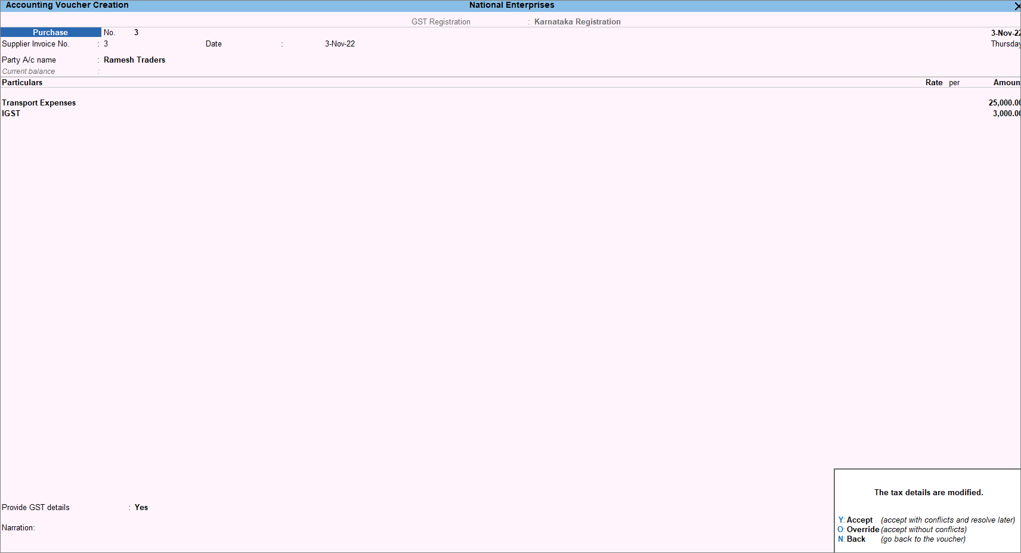Viewport: 1021px width, 553px height.
Task: Click the GST Registration label
Action: tap(441, 21)
